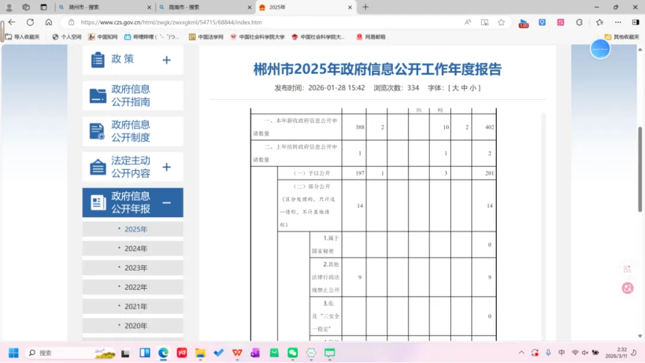The height and width of the screenshot is (363, 645).
Task: Click the 予以公开 table row label
Action: tap(310, 173)
